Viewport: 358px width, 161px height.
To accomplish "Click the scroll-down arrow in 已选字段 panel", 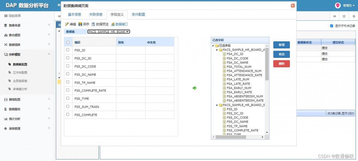I will [x=267, y=132].
